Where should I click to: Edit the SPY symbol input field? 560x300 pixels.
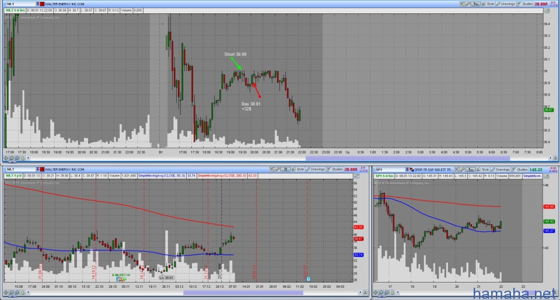(390, 170)
